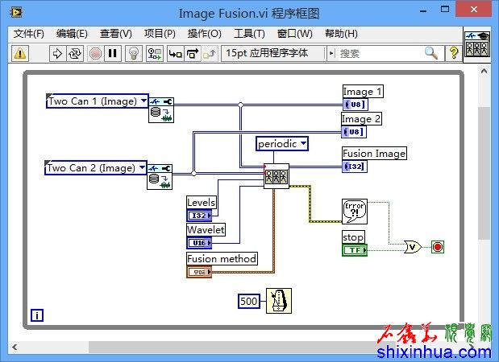The width and height of the screenshot is (499, 362).
Task: Click the warning triangle icon
Action: (20, 53)
